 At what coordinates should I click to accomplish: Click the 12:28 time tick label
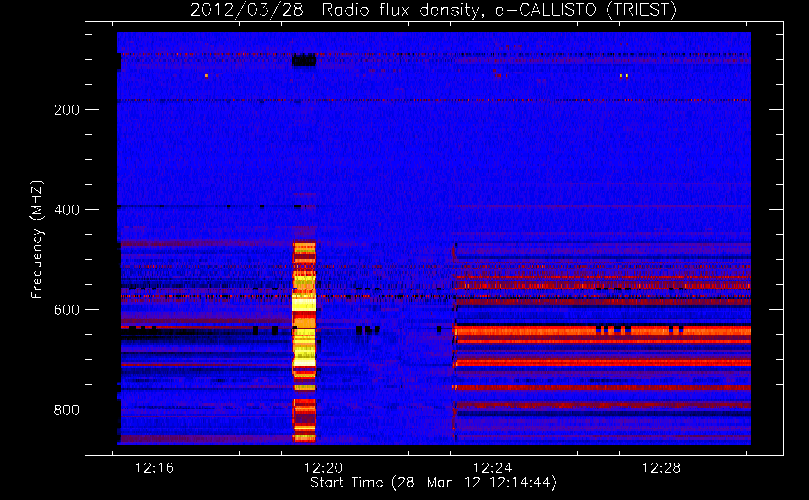point(662,468)
